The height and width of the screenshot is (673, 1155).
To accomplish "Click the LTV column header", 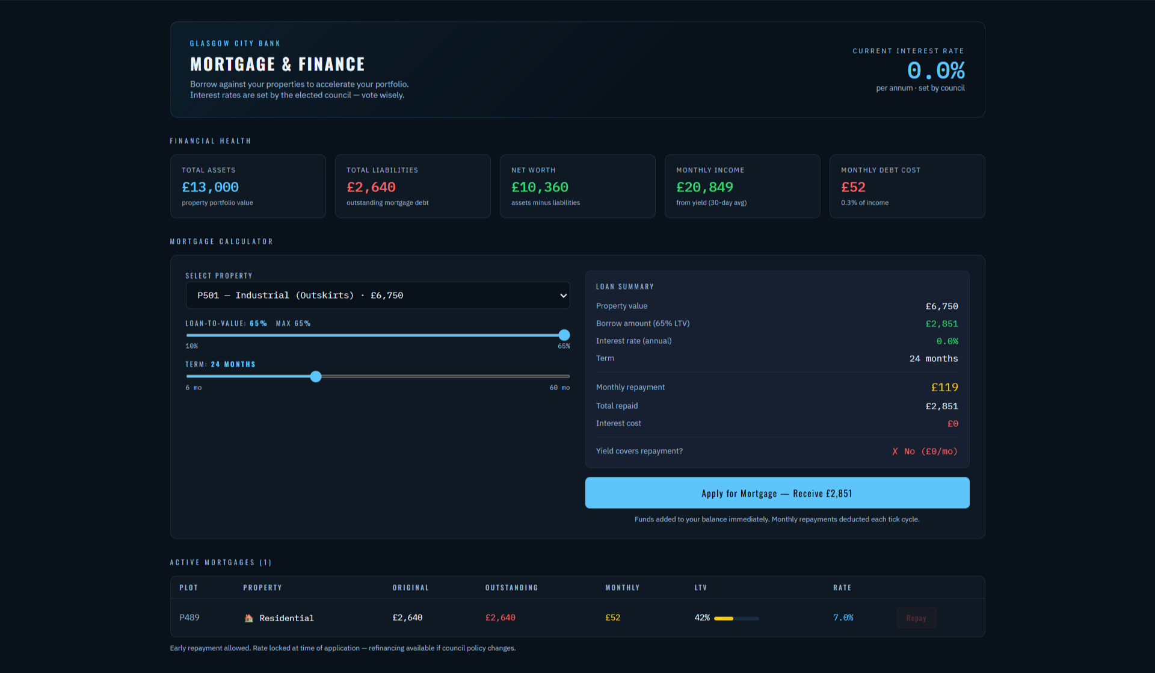I will coord(700,588).
